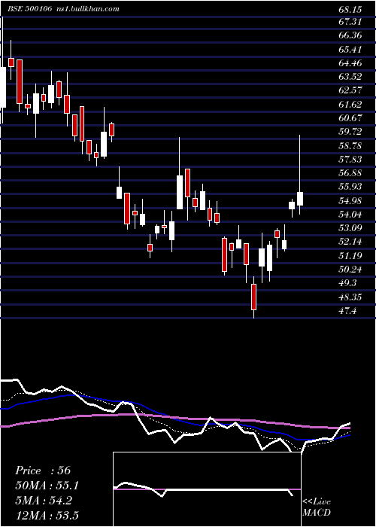Select the 49.3 price level label
376x527 pixels.
(x=347, y=283)
